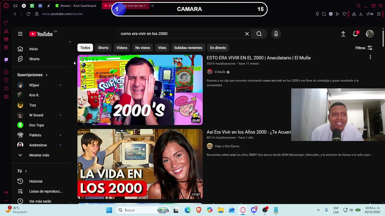
Task: Open a new browser tab
Action: [x=152, y=6]
